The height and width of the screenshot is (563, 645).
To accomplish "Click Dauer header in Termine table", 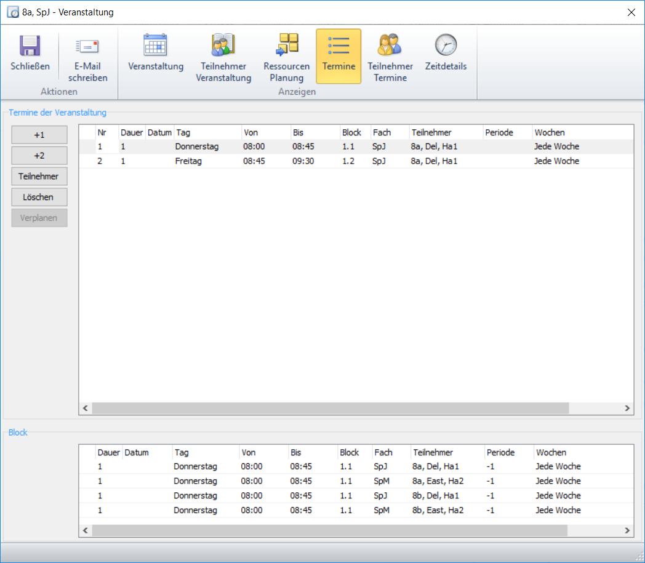I will 132,132.
